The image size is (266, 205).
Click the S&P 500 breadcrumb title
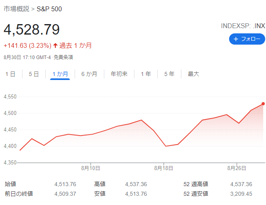click(x=49, y=9)
